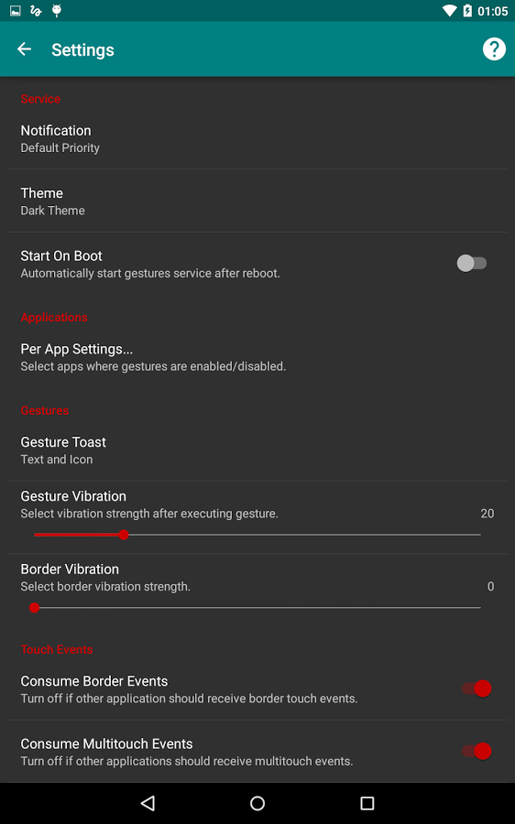Tap the battery charging icon
This screenshot has width=515, height=824.
(467, 10)
